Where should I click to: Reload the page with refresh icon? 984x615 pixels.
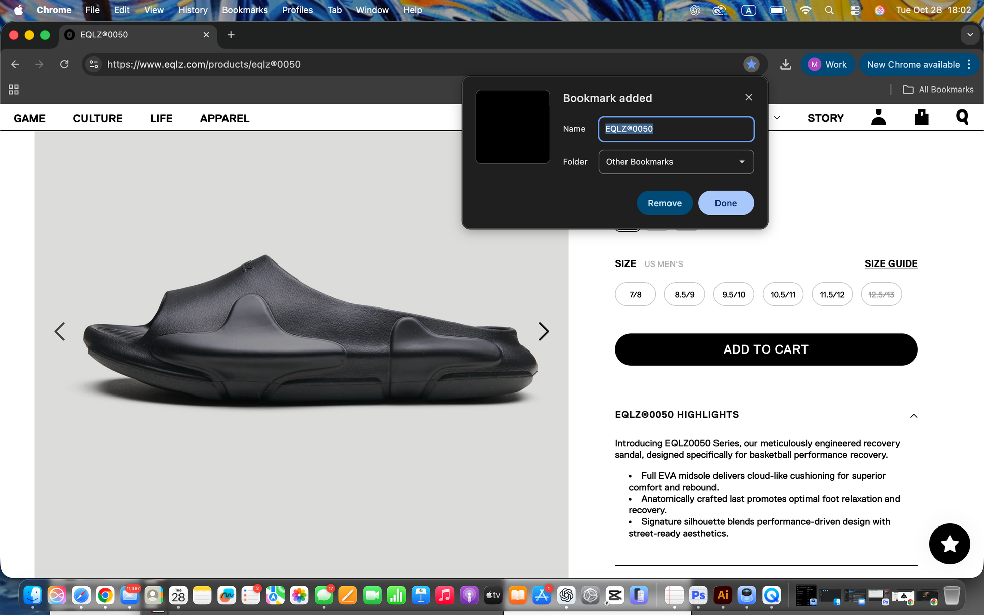click(x=64, y=64)
